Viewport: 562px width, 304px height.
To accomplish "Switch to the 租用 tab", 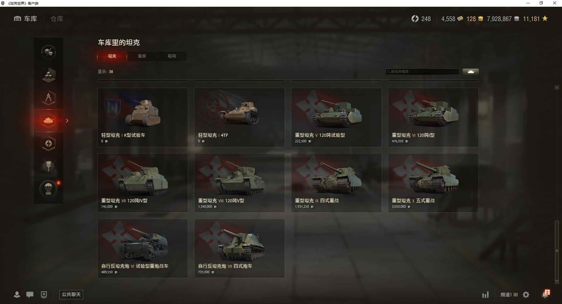I will tap(172, 56).
